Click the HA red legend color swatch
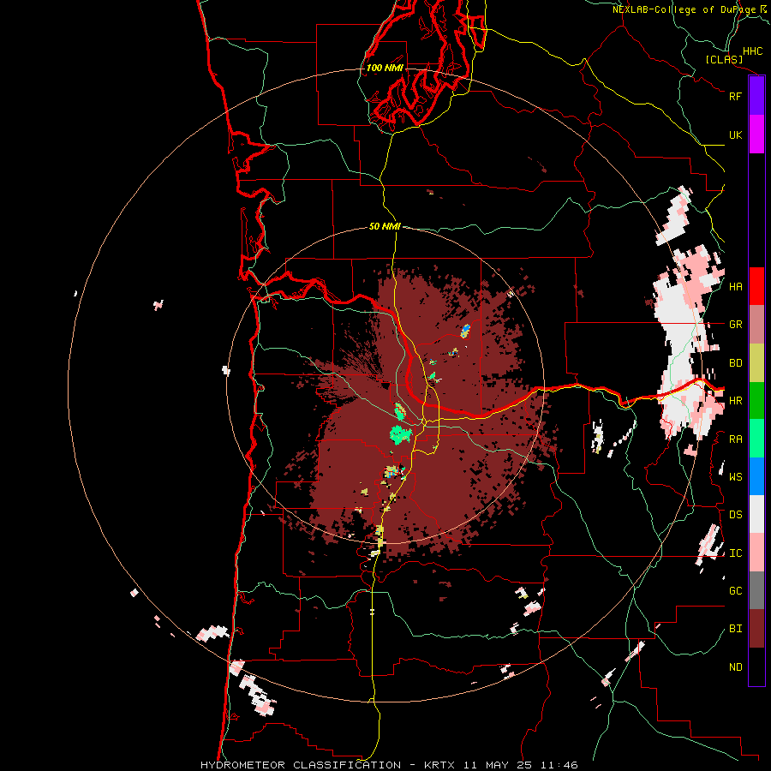Viewport: 771px width, 771px height. (x=756, y=286)
